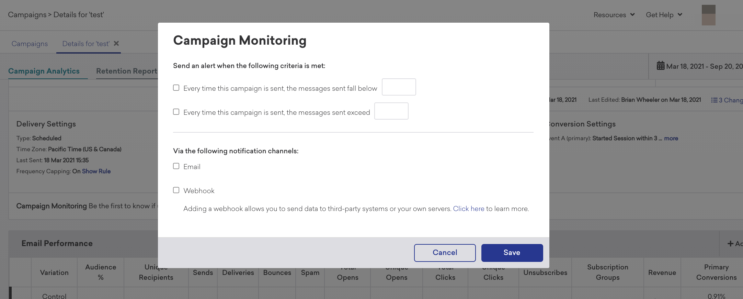
Task: Expand the Get Help dropdown
Action: click(664, 15)
